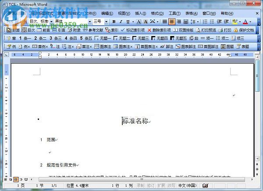263x191 pixels.
Task: Apply untitled clause style 无题一
Action: [103, 38]
